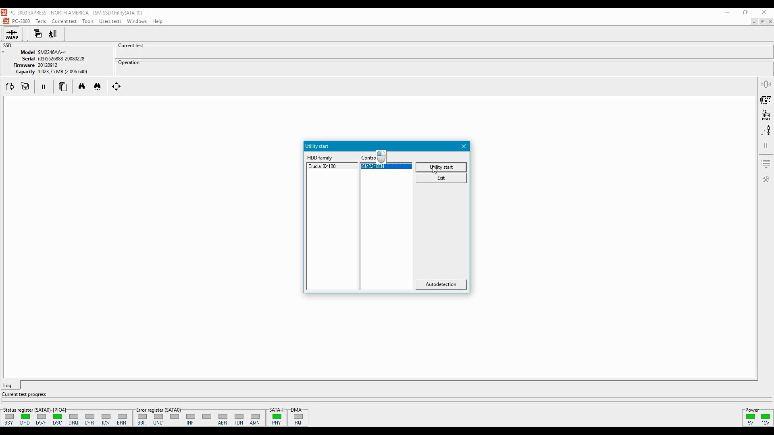The height and width of the screenshot is (435, 774).
Task: Click the cascaded windows toolbar icon
Action: coord(37,34)
